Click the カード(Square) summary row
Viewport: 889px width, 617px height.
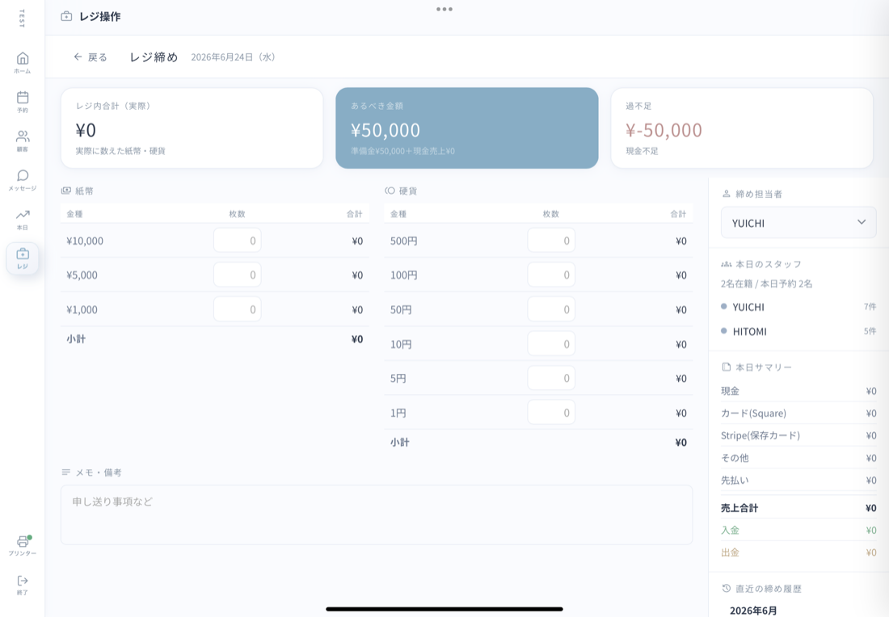tap(798, 413)
